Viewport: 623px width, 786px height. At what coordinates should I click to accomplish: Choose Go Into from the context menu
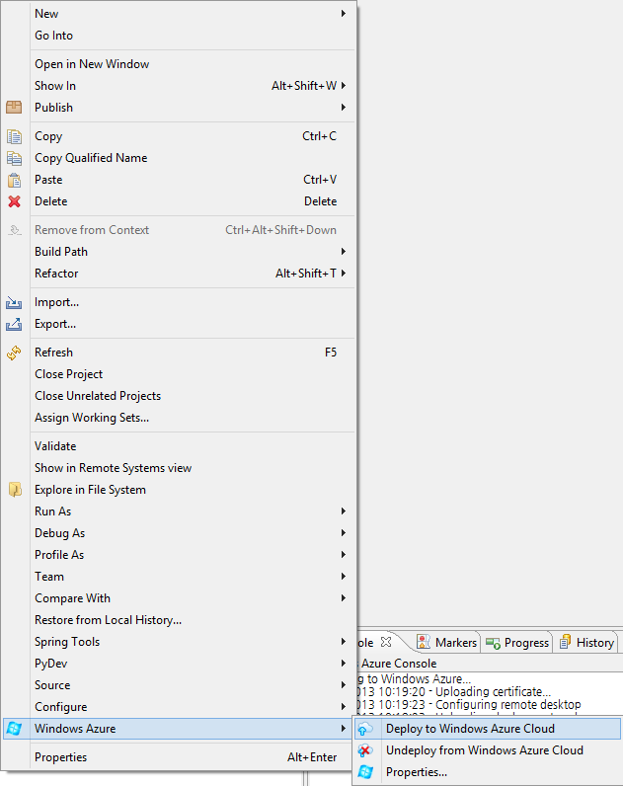[x=178, y=36]
